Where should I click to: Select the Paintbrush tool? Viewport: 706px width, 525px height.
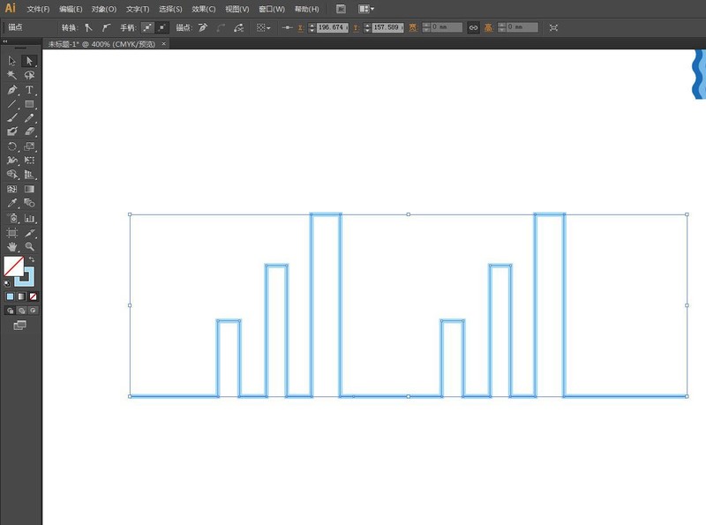11,118
